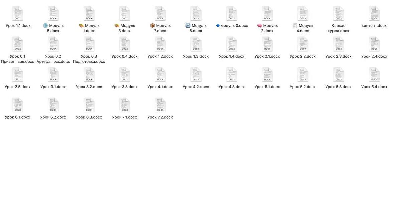Select the label "Урок 6.1.docx"
This screenshot has width=401, height=198.
[18, 117]
